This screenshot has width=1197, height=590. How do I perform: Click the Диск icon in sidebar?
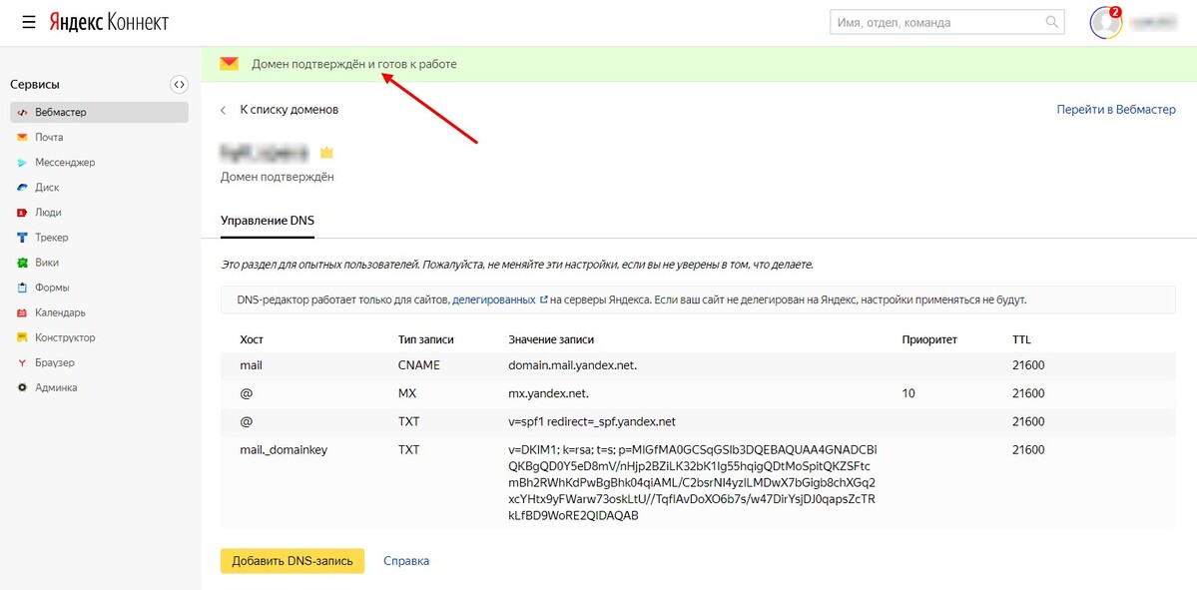pos(22,188)
